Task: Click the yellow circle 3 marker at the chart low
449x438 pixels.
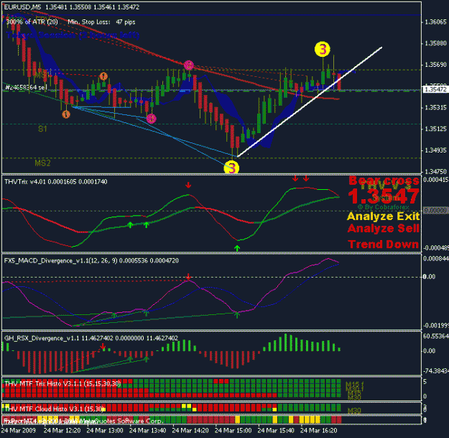Action: click(231, 168)
